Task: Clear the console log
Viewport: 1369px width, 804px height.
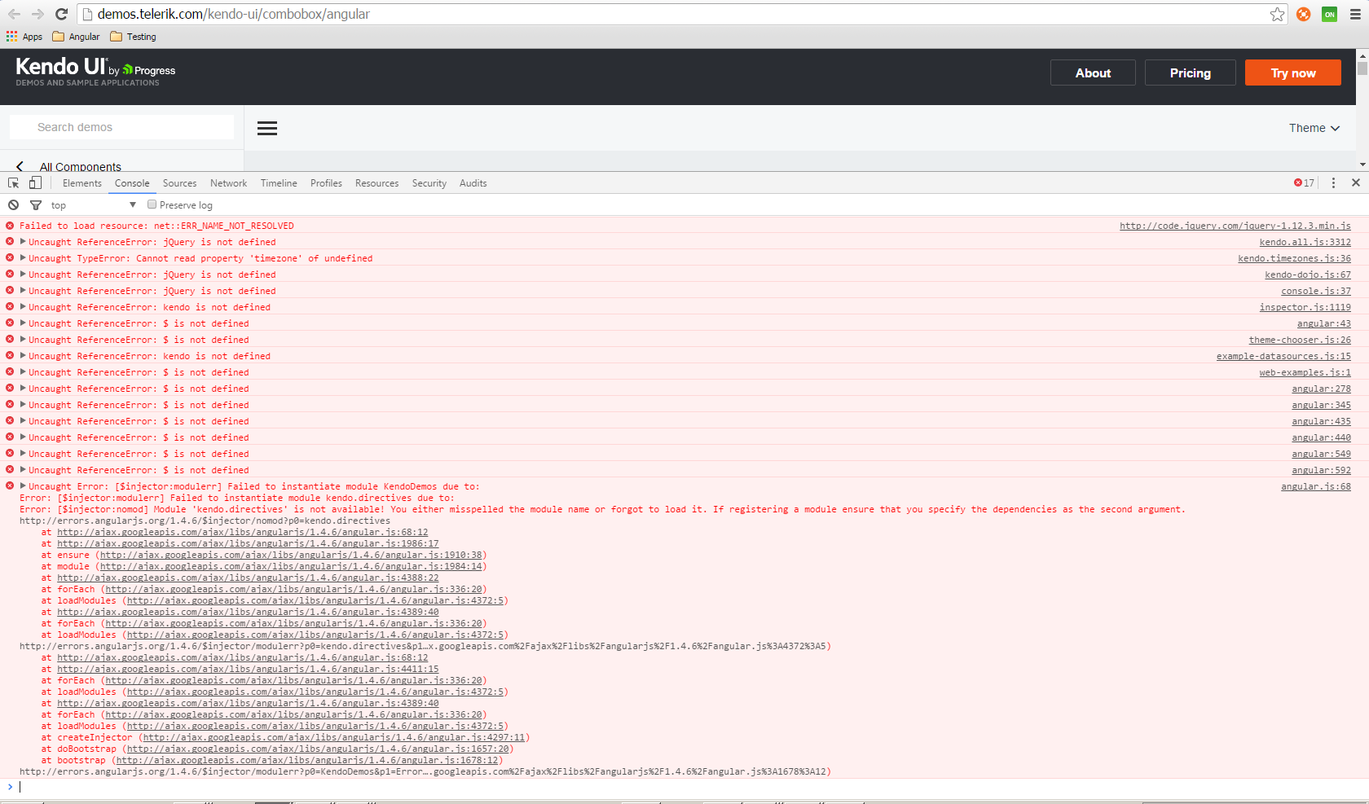Action: (14, 205)
